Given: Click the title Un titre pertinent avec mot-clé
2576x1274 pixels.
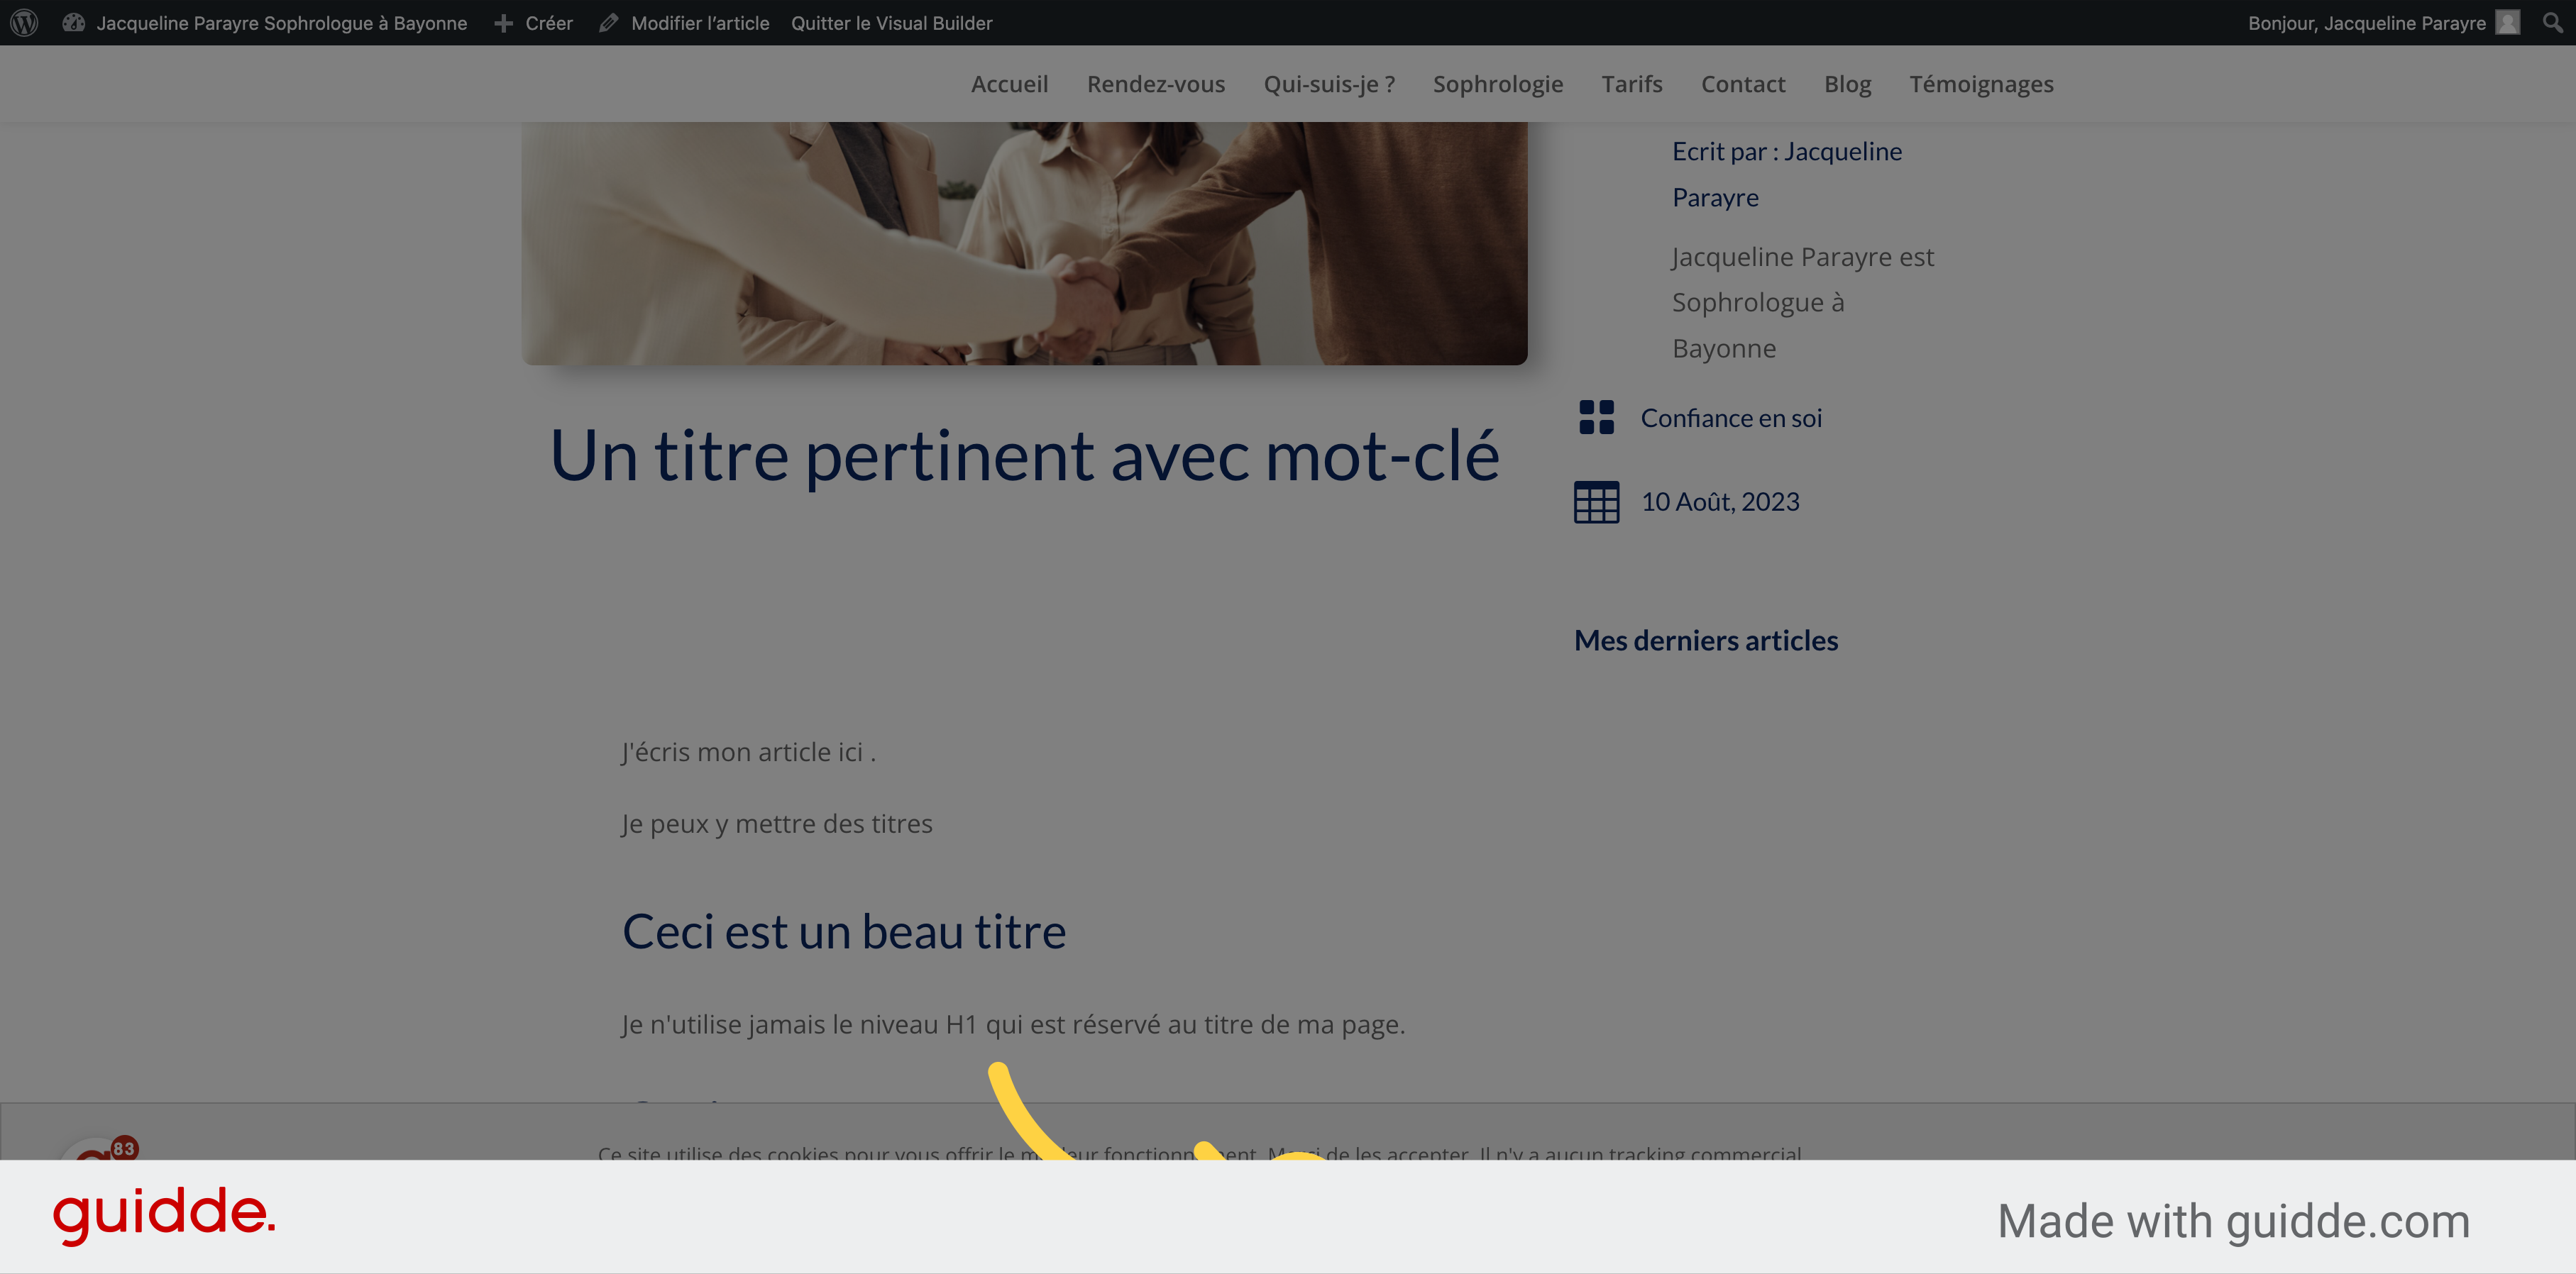Looking at the screenshot, I should (x=1024, y=455).
